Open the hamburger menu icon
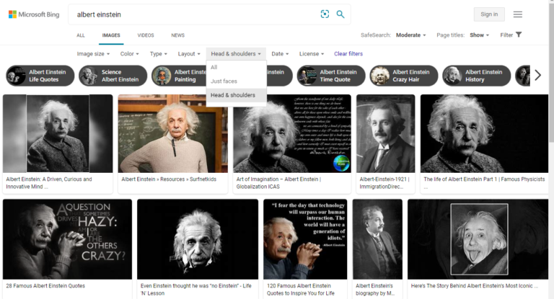Viewport: 554px width, 299px height. pos(518,14)
